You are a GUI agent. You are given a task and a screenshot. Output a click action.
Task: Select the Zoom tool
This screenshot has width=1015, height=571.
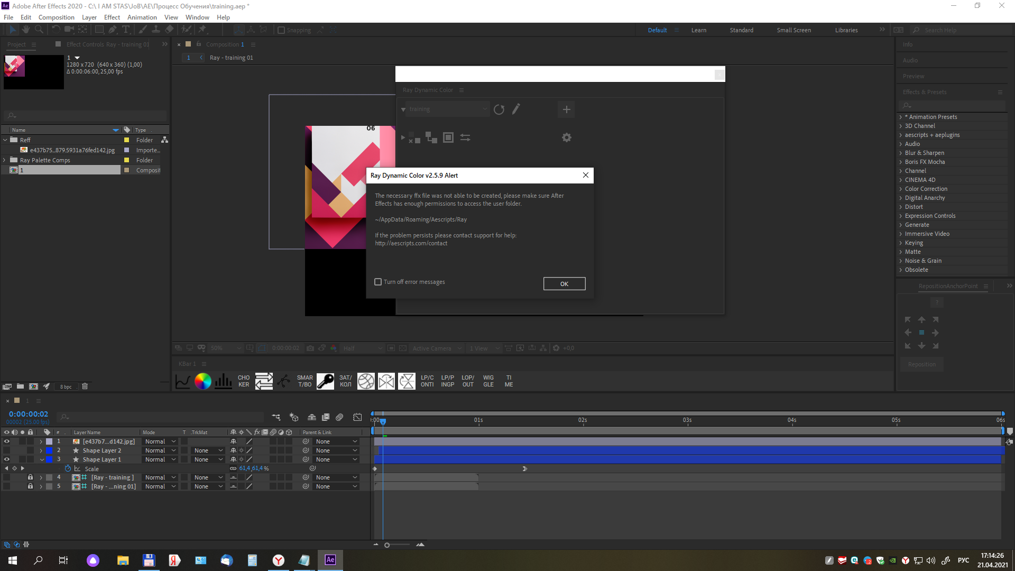click(x=39, y=30)
